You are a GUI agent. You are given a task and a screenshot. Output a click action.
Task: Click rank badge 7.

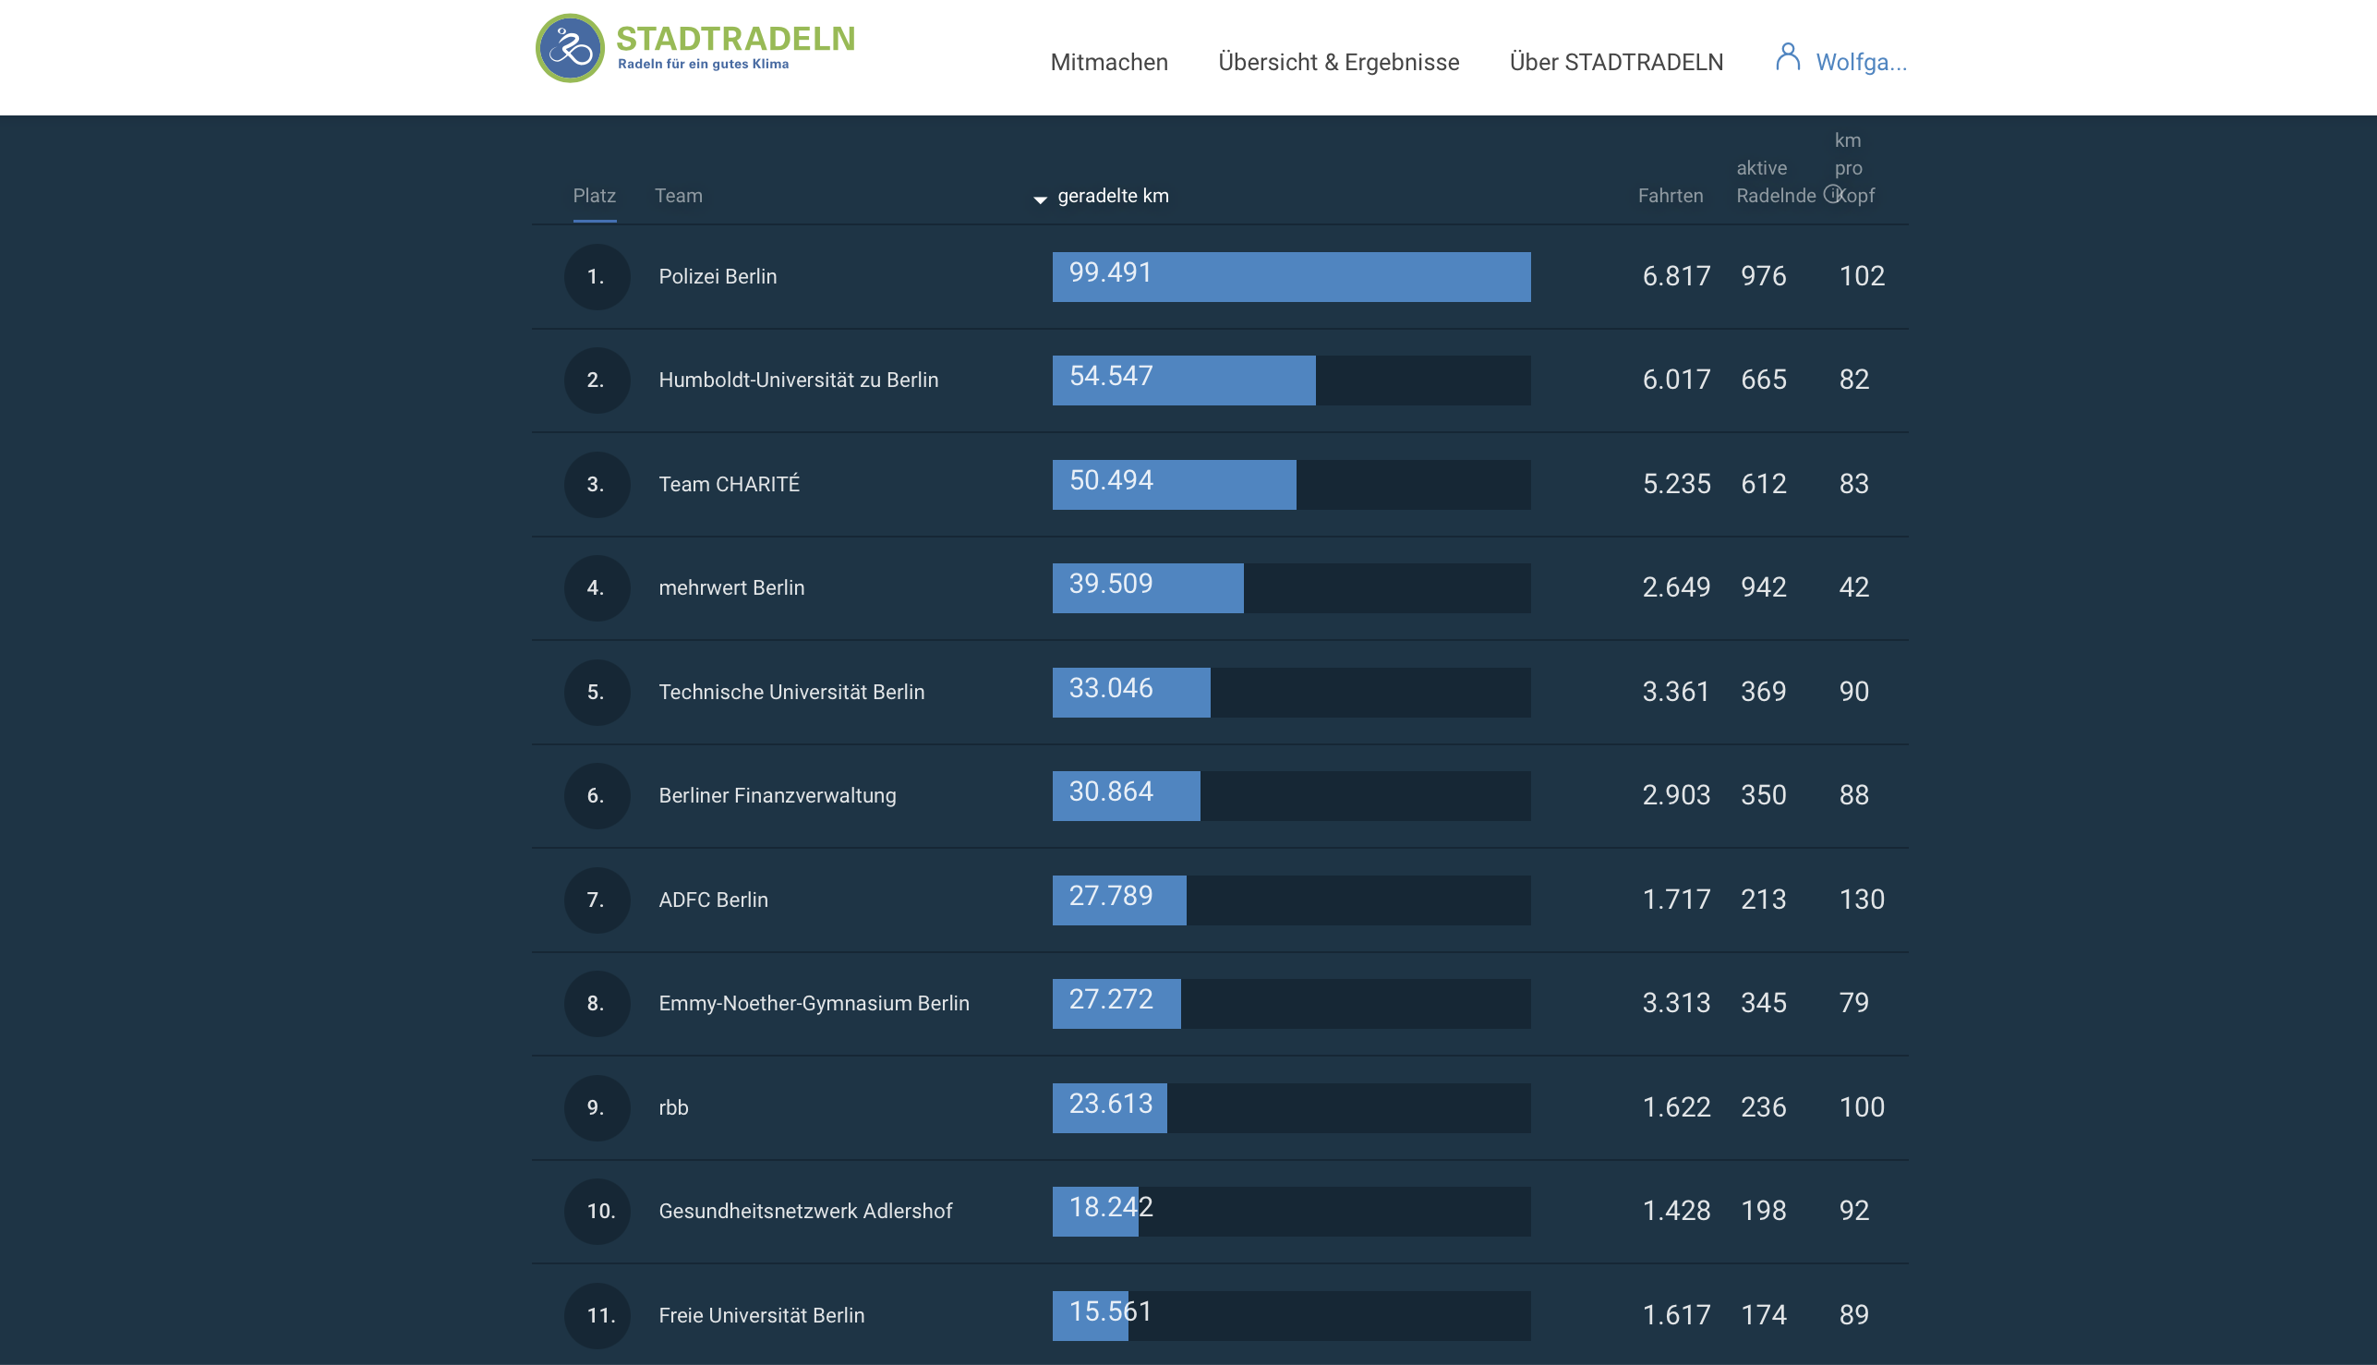pyautogui.click(x=597, y=900)
